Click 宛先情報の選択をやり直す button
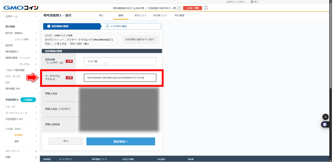Viewport: 334px width, 164px height. pyautogui.click(x=140, y=40)
